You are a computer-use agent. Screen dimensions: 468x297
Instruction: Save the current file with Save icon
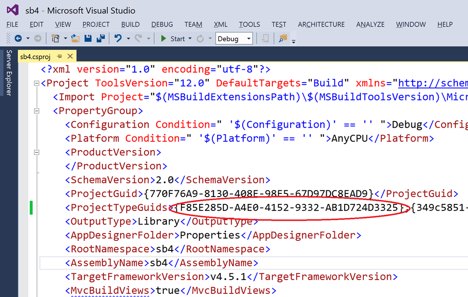[88, 38]
